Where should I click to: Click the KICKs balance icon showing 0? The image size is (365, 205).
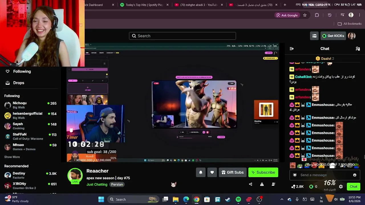(x=313, y=187)
